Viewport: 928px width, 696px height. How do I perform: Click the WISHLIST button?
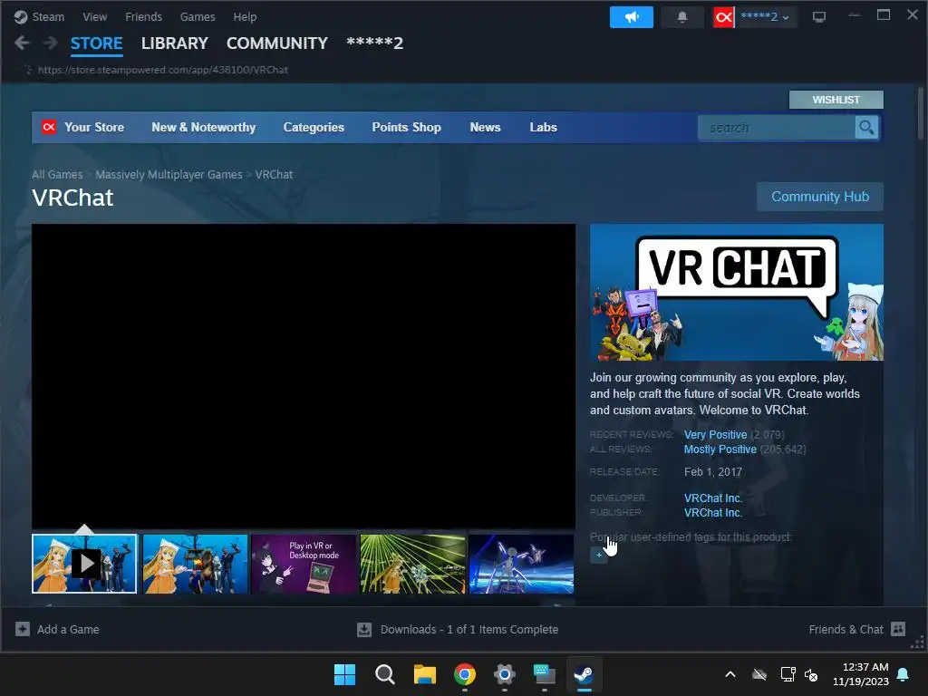coord(836,100)
